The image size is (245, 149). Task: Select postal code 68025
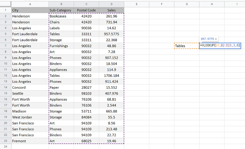(86, 141)
